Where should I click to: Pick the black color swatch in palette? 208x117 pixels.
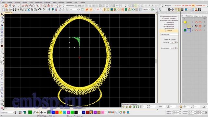[x=76, y=112]
